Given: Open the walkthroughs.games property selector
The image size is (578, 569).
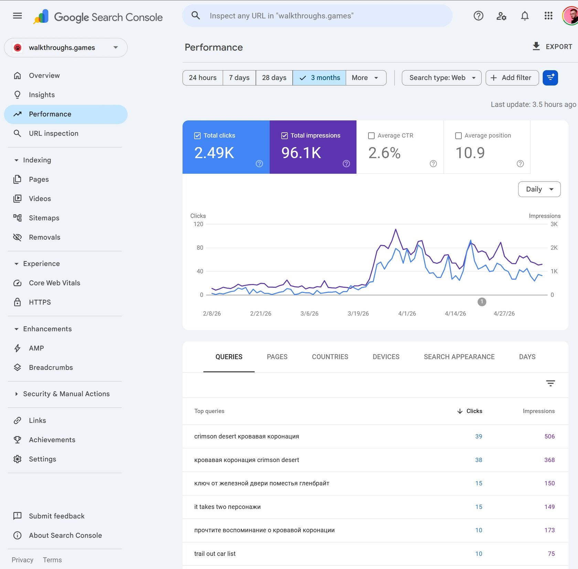Looking at the screenshot, I should pos(66,47).
